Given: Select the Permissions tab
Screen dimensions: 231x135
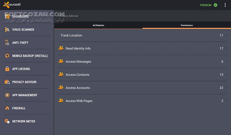Looking at the screenshot, I should pos(187,25).
